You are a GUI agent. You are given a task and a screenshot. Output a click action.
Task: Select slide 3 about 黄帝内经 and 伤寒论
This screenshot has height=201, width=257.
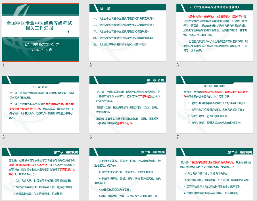[214, 33]
